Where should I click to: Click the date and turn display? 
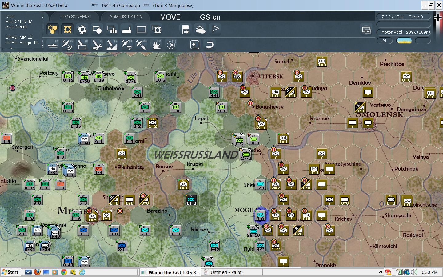pyautogui.click(x=404, y=17)
